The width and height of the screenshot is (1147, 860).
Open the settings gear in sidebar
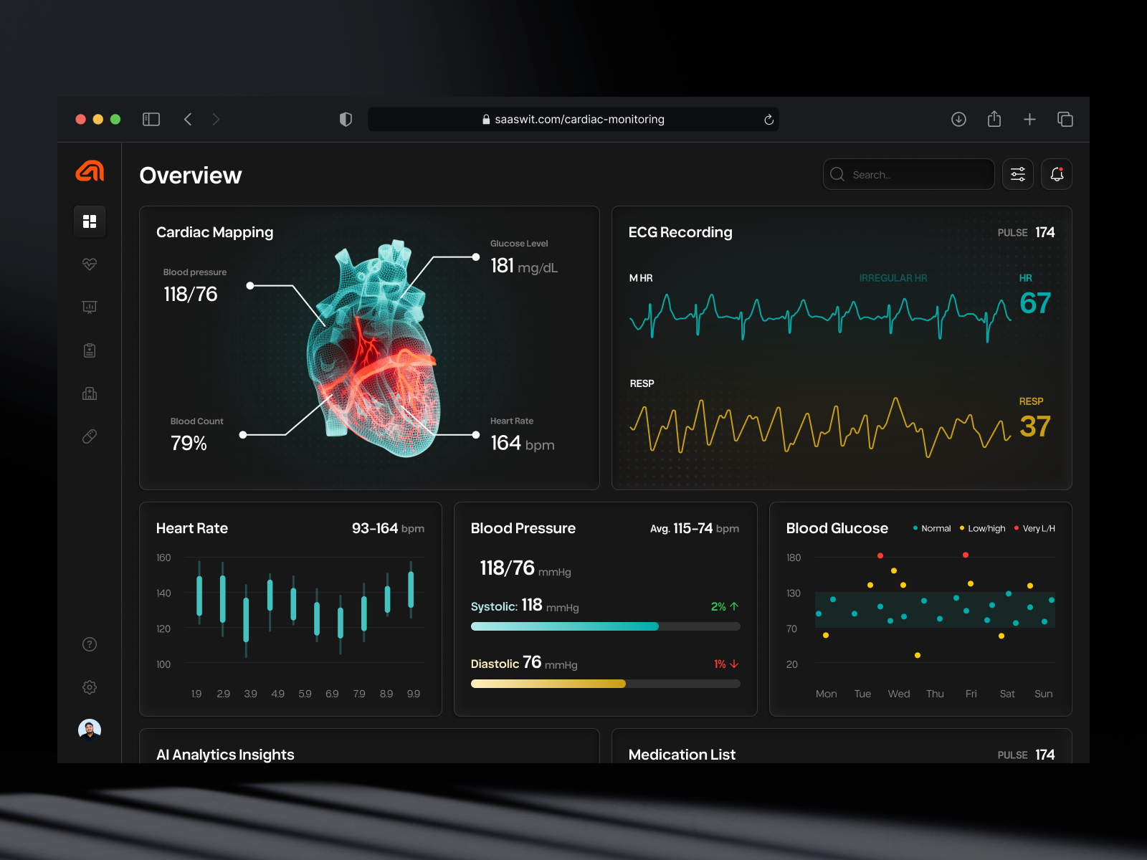coord(90,687)
